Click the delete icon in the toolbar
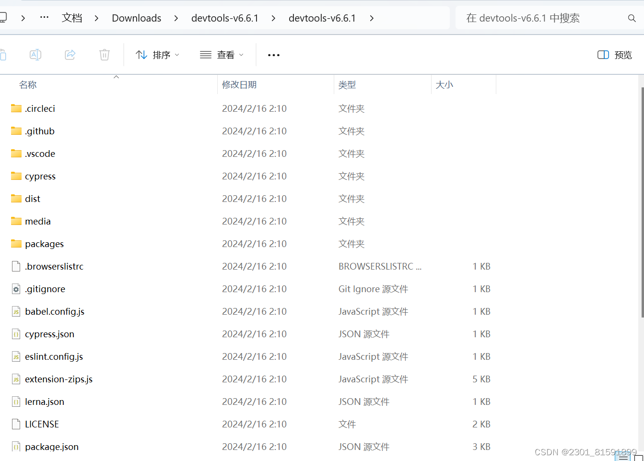The width and height of the screenshot is (644, 461). 105,55
